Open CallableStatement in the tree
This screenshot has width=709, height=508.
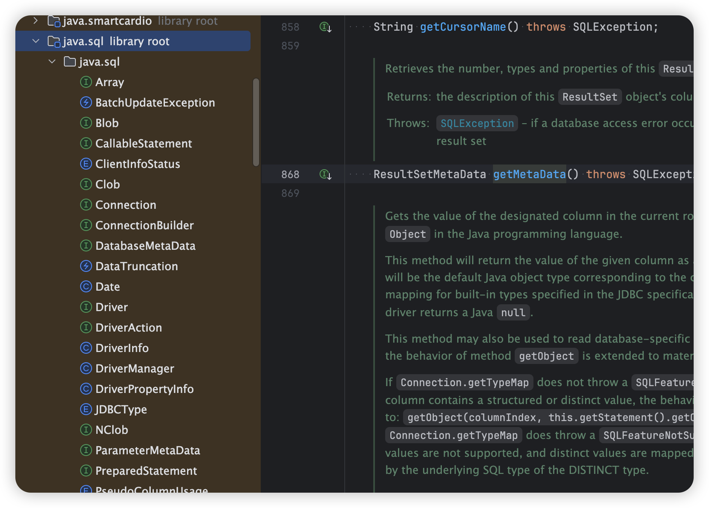(x=144, y=144)
